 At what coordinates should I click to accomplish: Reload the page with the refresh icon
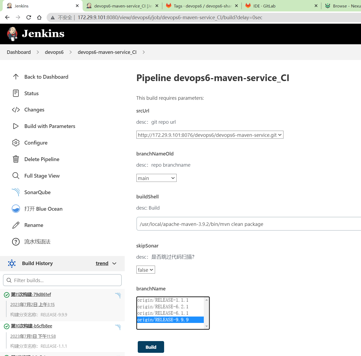29,17
